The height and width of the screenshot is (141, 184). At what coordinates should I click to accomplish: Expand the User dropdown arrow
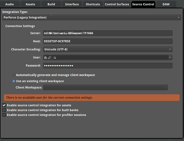[x=170, y=58]
